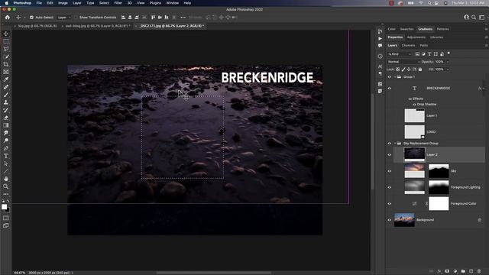
Task: Switch to the Adjustments tab
Action: pos(416,37)
